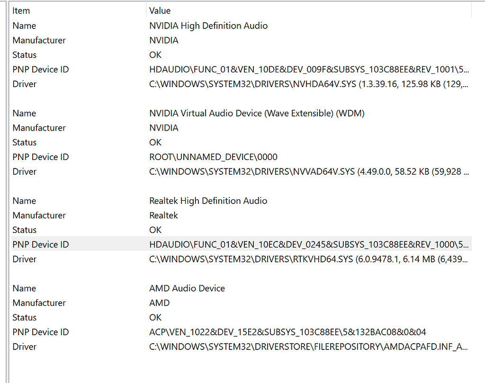Click the ROOT\UNNAMED_DEVICE PNP ID value
The width and height of the screenshot is (485, 383).
213,157
